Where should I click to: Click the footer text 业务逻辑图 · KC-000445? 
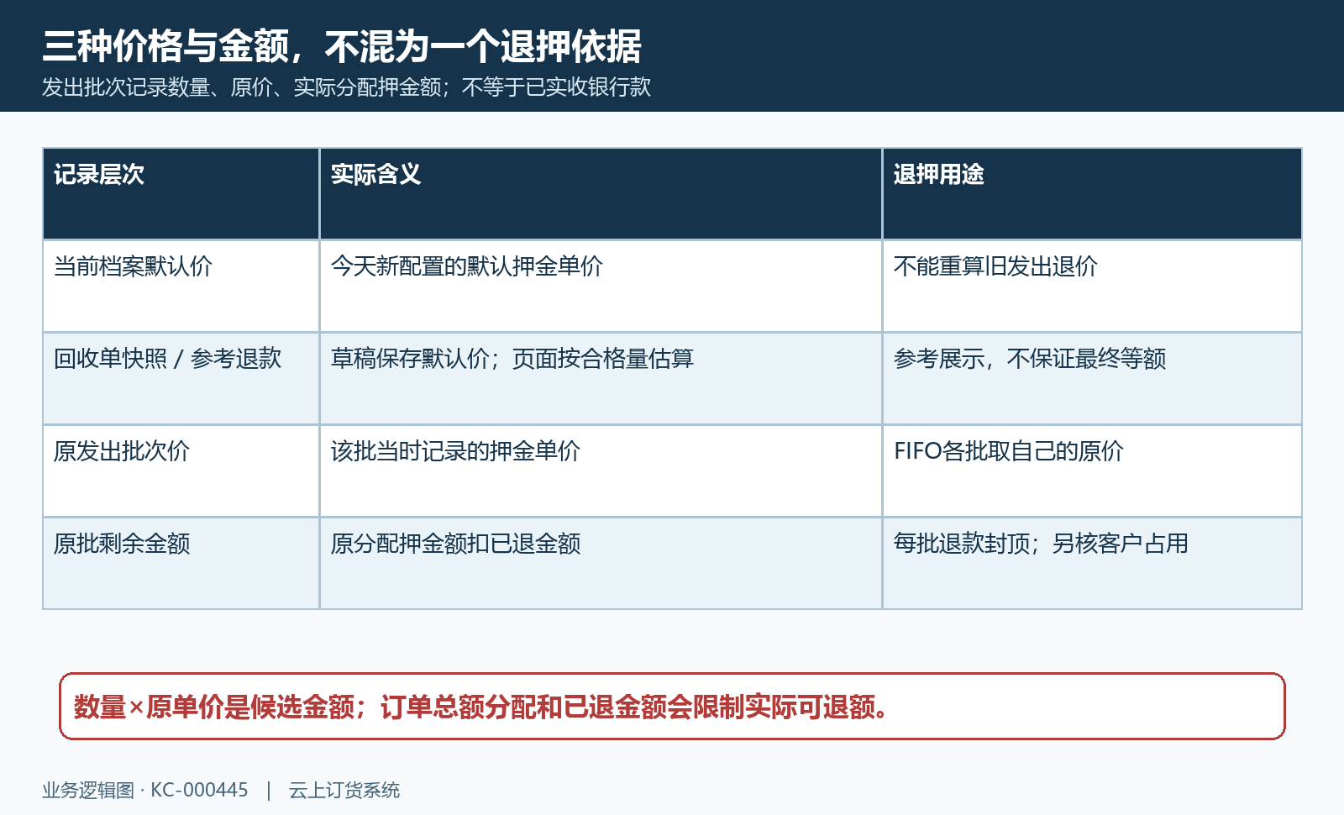click(145, 791)
